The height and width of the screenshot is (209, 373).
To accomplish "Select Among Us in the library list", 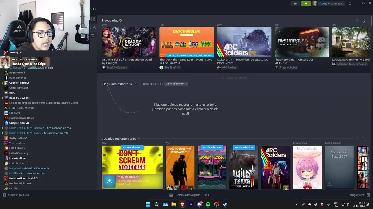I will click(x=15, y=53).
